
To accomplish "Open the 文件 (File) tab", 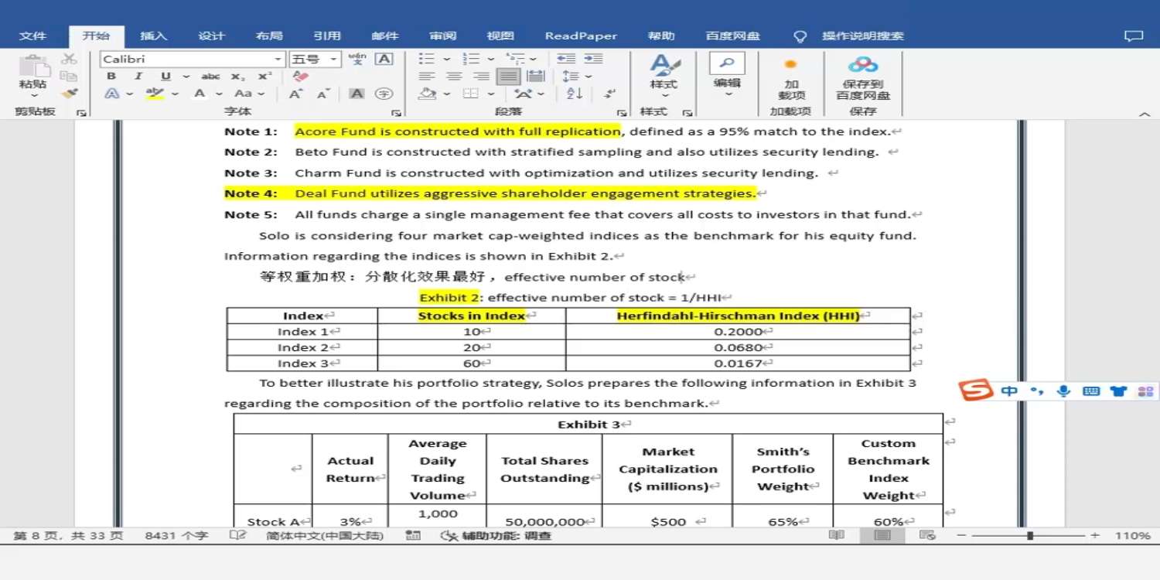I will [x=32, y=36].
